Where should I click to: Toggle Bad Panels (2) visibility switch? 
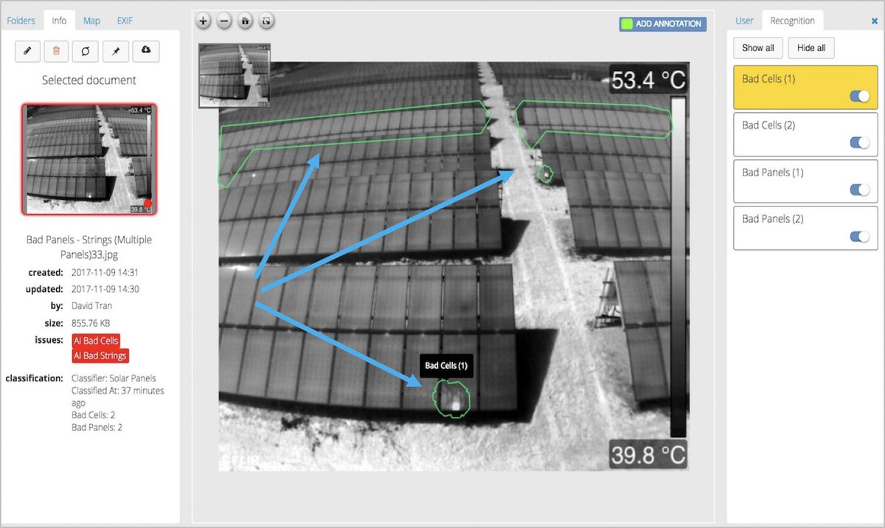859,237
